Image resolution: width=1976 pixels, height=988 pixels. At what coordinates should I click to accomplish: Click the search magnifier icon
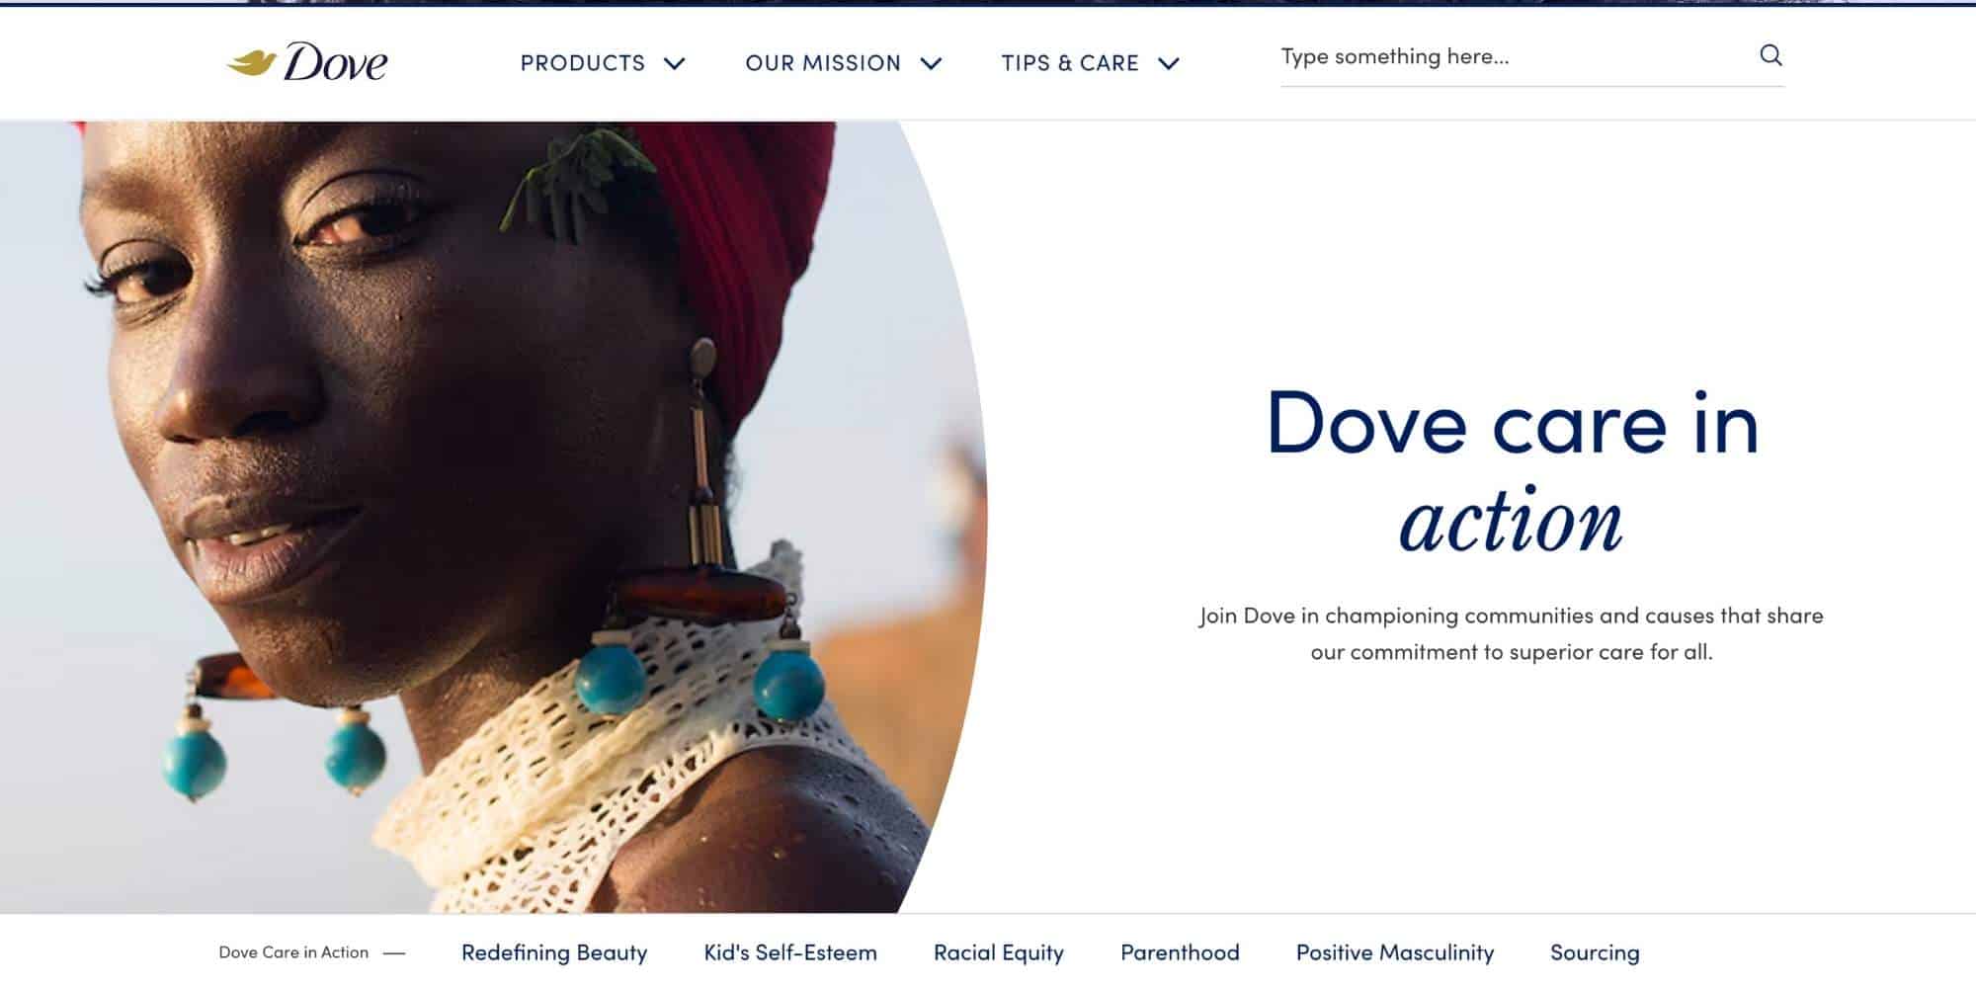pos(1770,55)
